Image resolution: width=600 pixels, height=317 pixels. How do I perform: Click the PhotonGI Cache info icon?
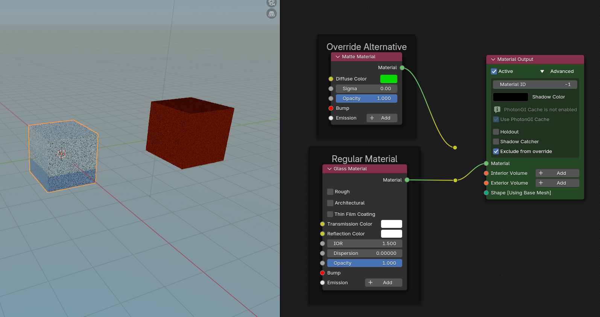497,110
